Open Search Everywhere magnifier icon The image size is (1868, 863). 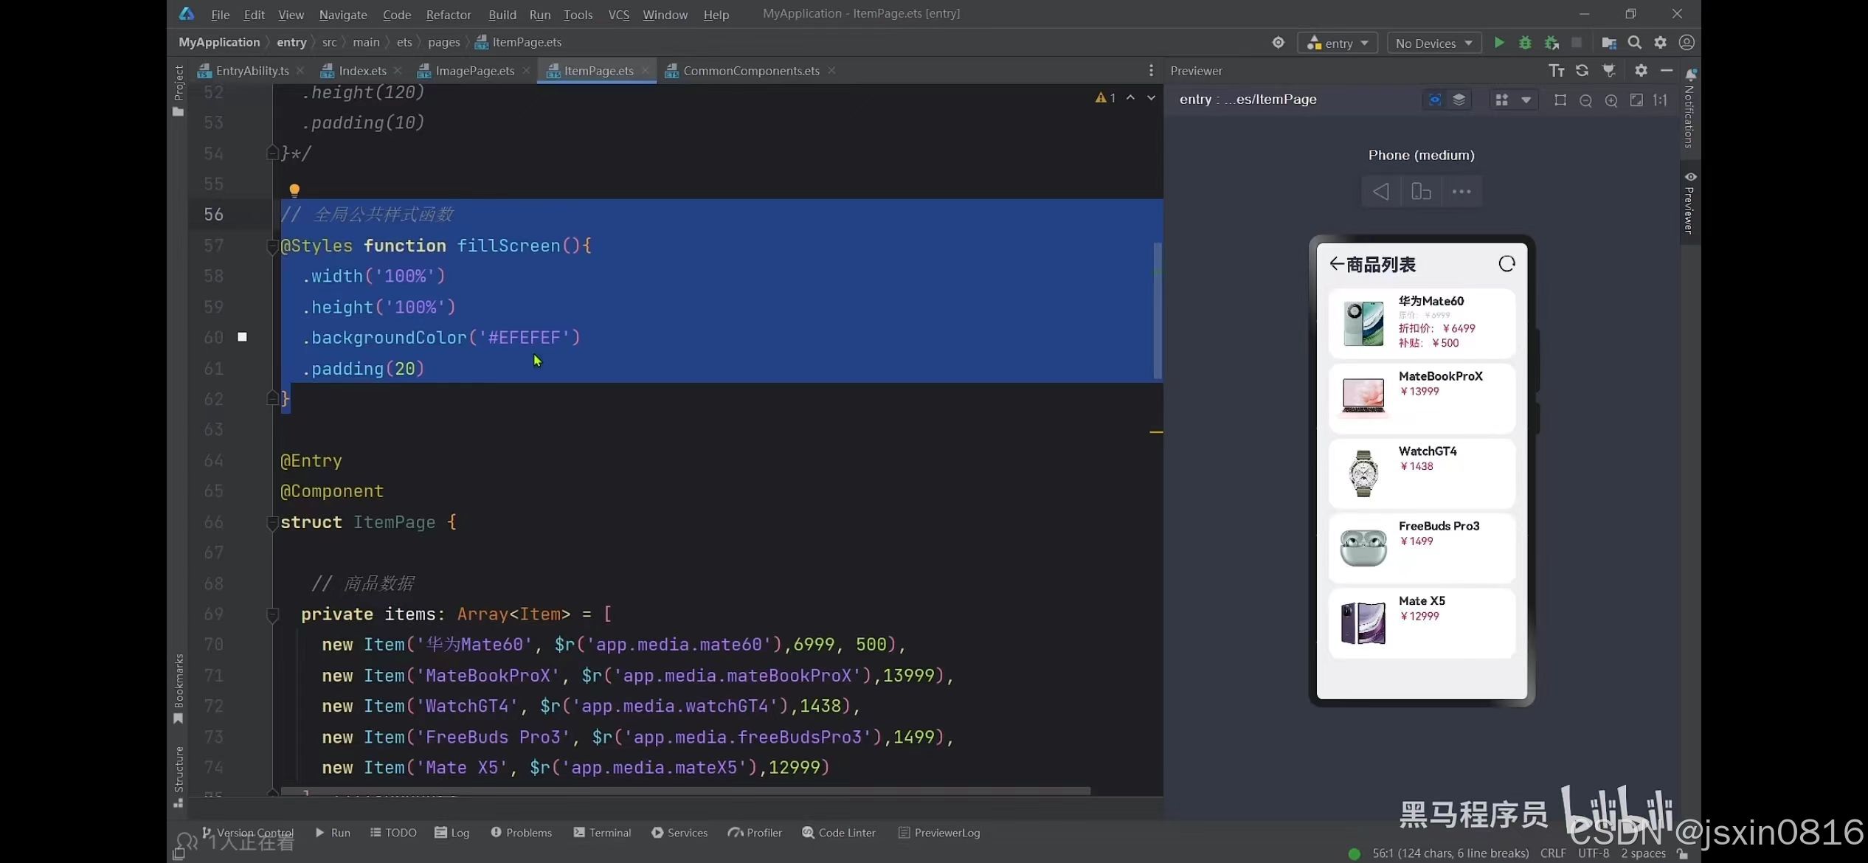click(1634, 43)
